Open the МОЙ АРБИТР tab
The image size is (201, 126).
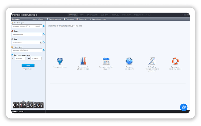coord(127,15)
